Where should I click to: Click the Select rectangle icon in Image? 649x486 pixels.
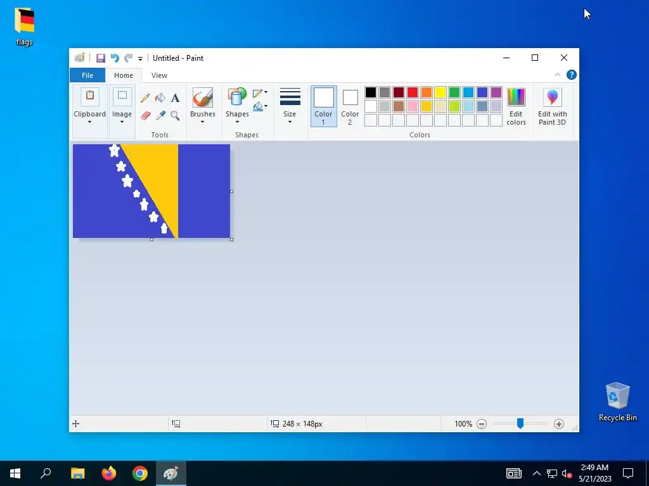click(x=122, y=96)
